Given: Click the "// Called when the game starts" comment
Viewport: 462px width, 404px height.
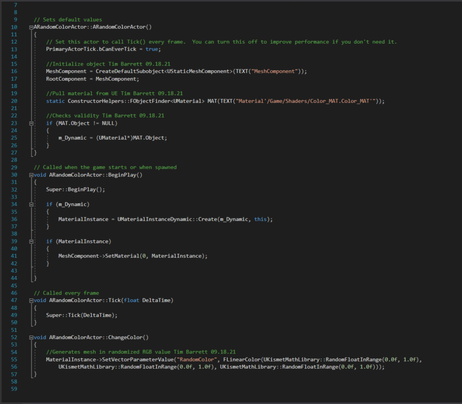Looking at the screenshot, I should pos(105,167).
